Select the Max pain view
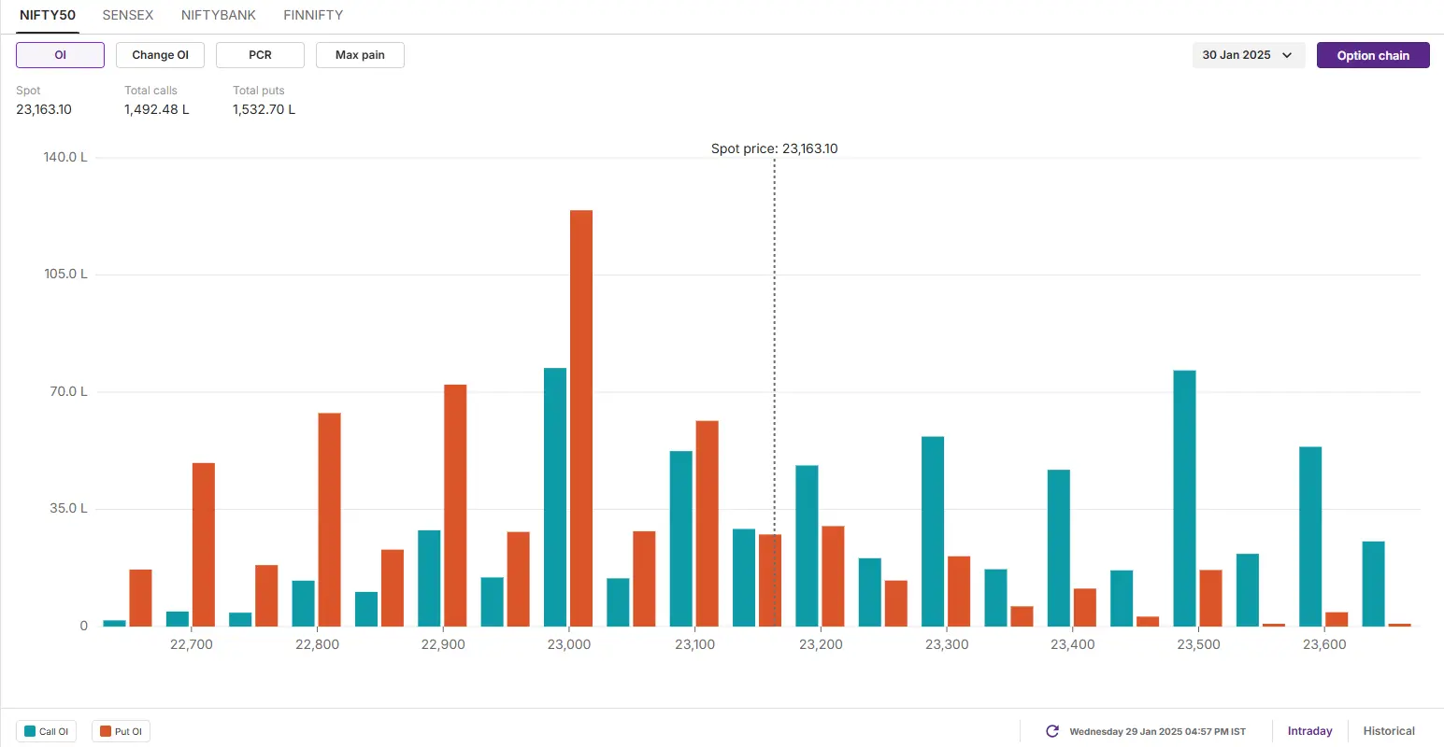Image resolution: width=1444 pixels, height=747 pixels. (x=360, y=55)
